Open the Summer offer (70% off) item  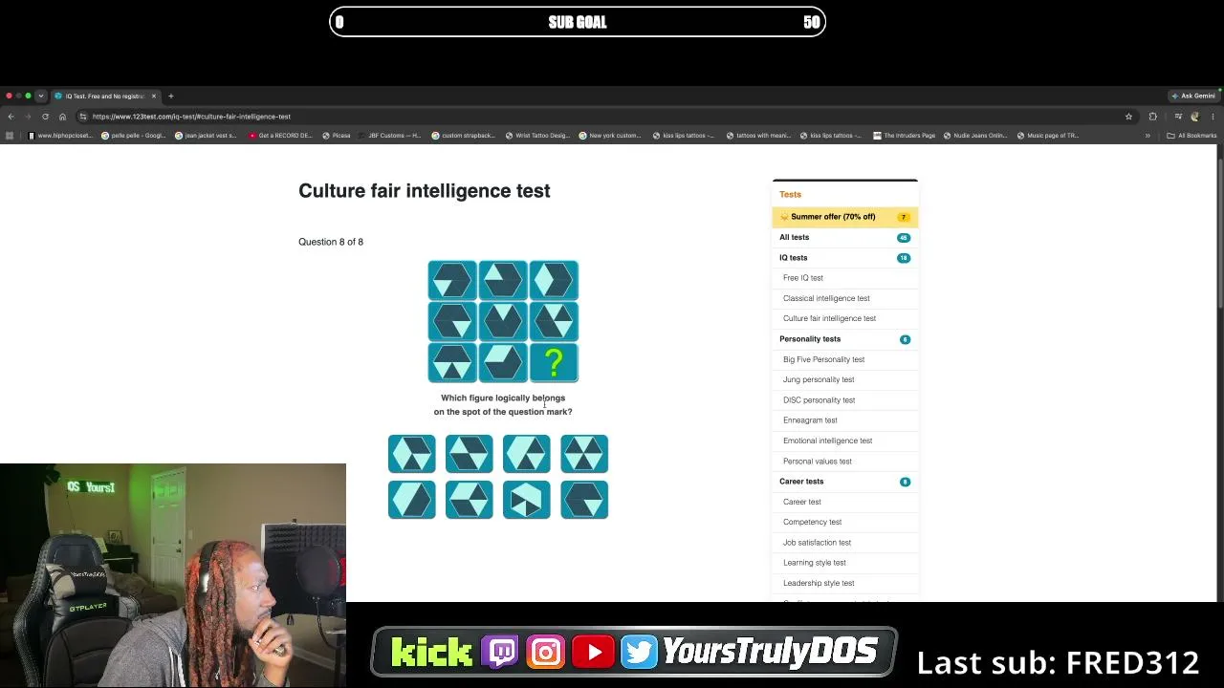pyautogui.click(x=845, y=217)
